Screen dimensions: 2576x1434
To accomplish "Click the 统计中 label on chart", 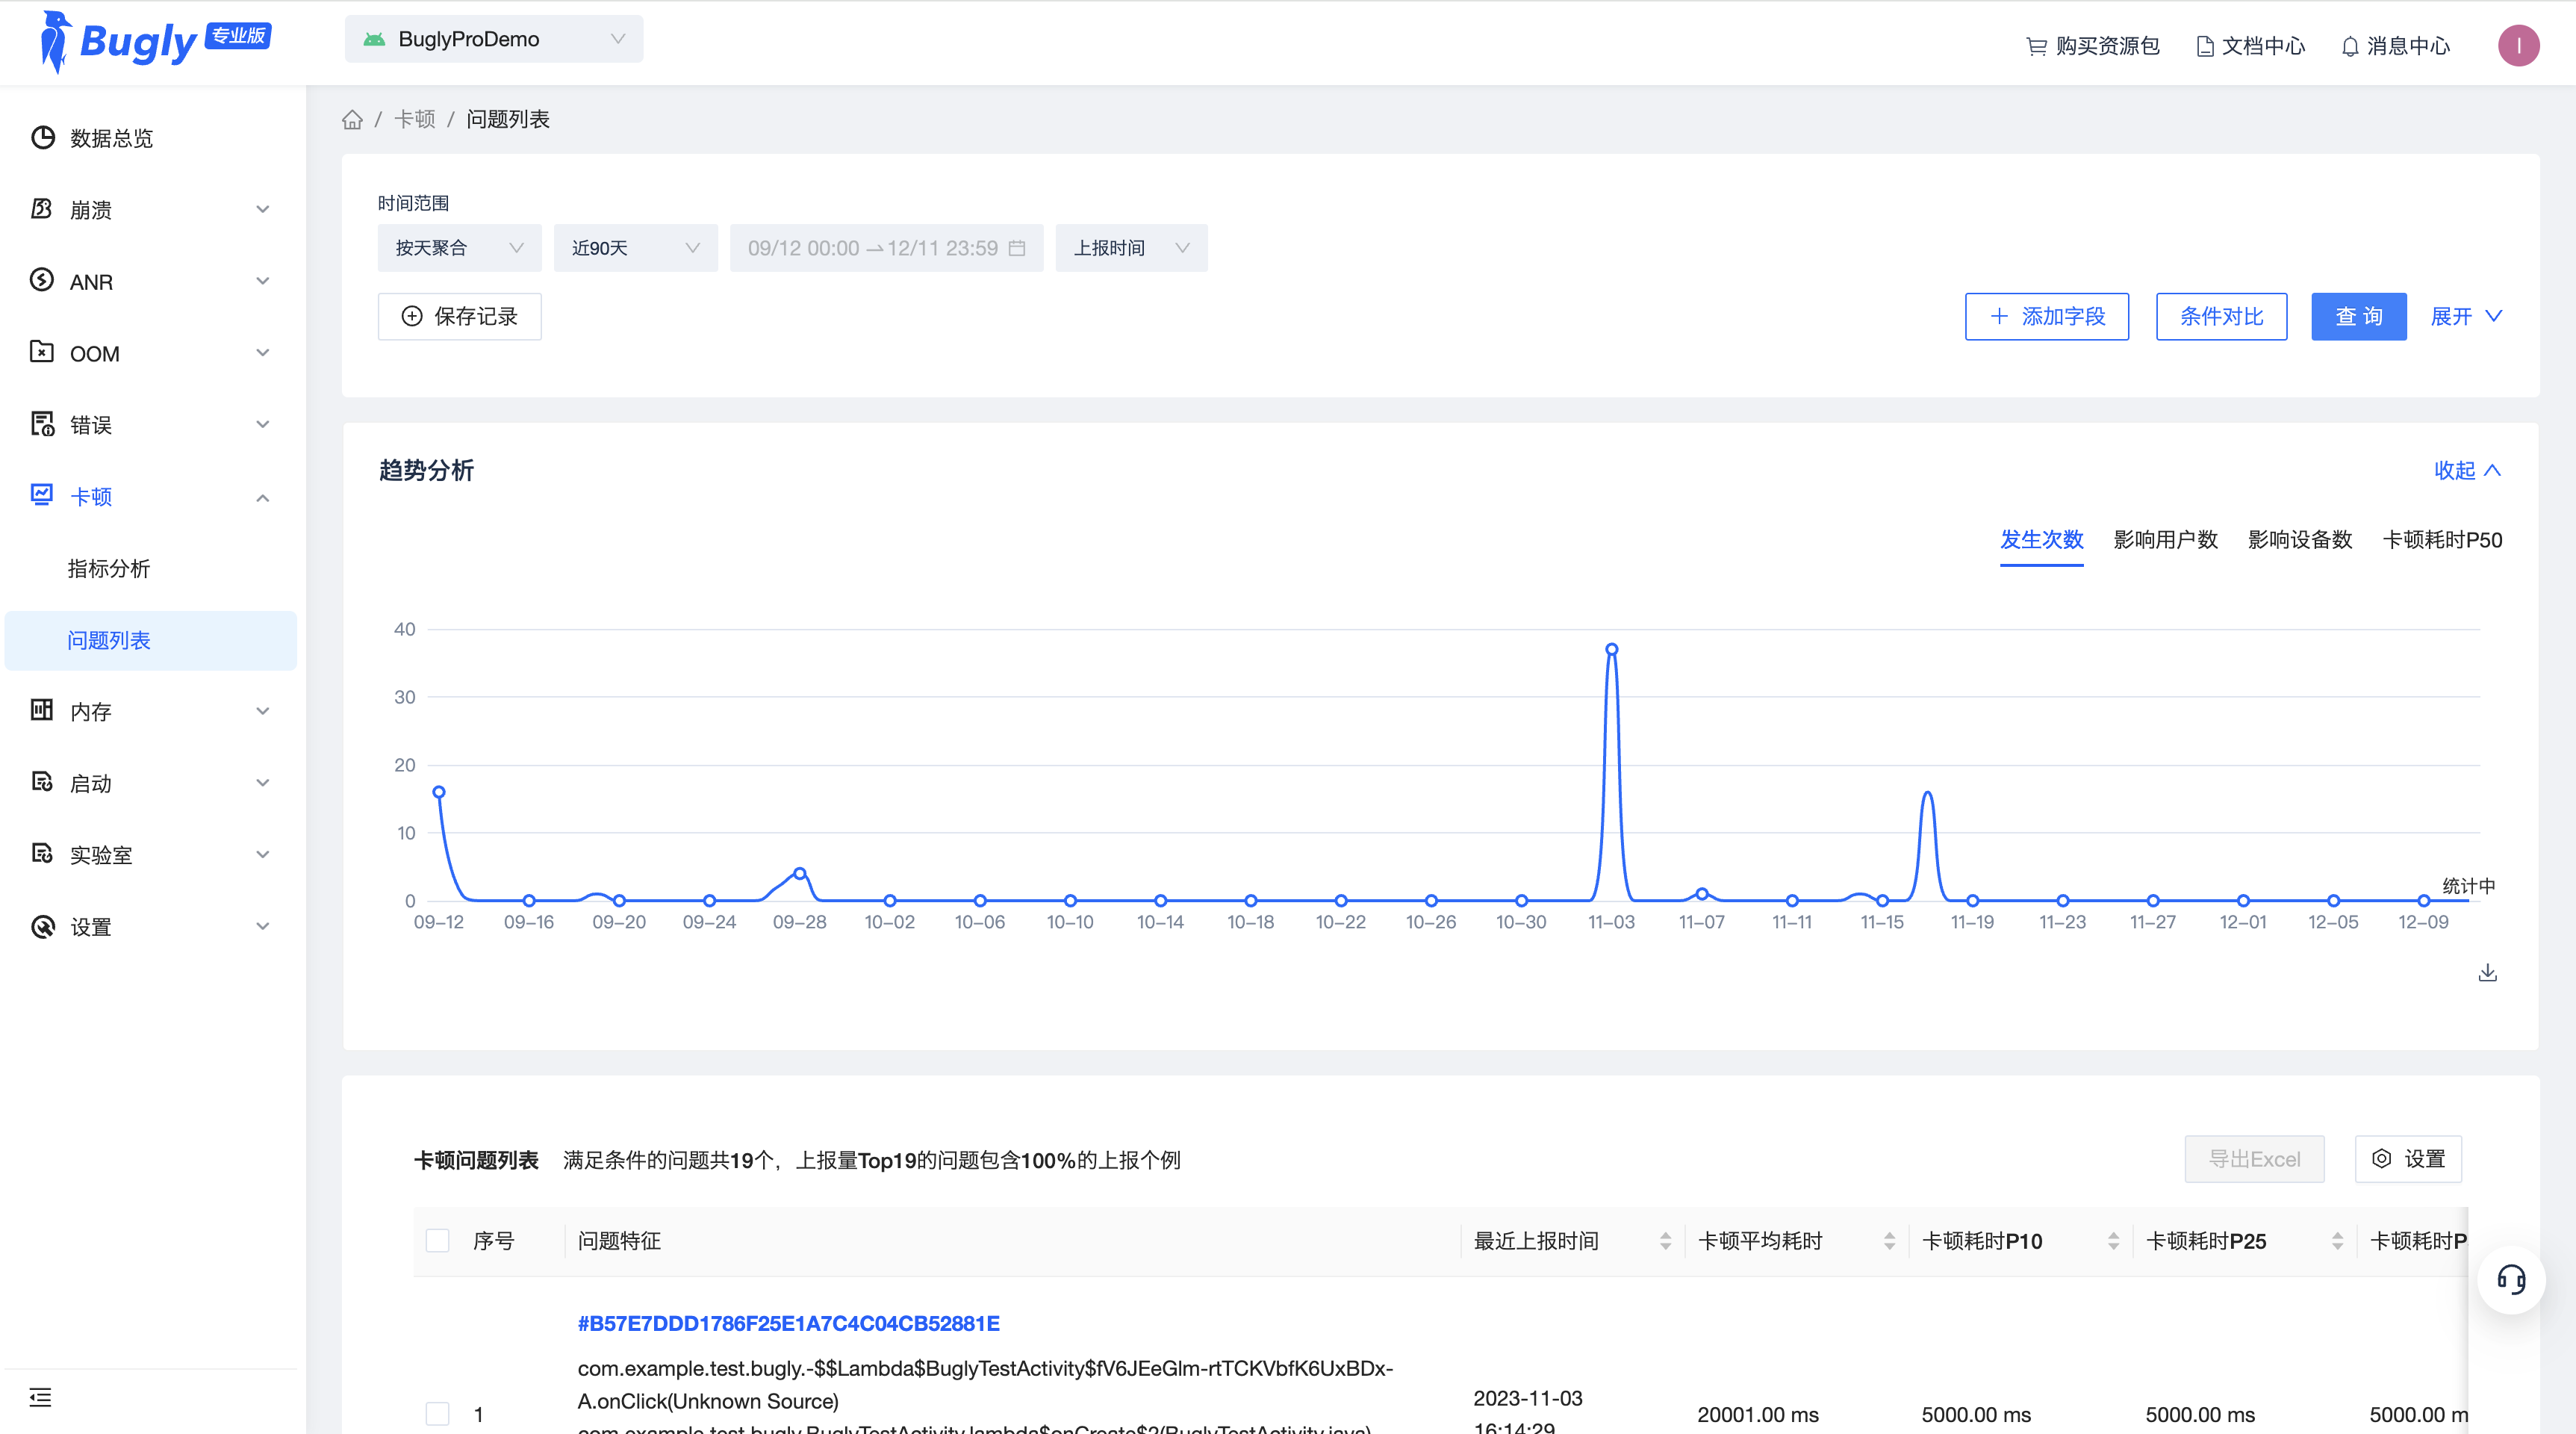I will click(x=2468, y=886).
